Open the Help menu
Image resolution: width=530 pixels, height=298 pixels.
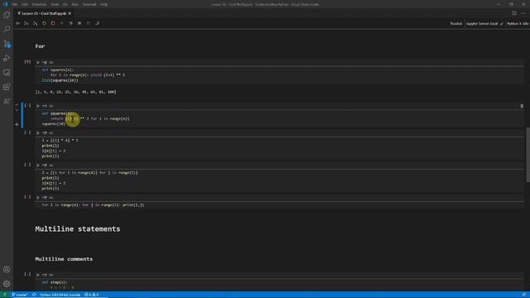pyautogui.click(x=104, y=4)
